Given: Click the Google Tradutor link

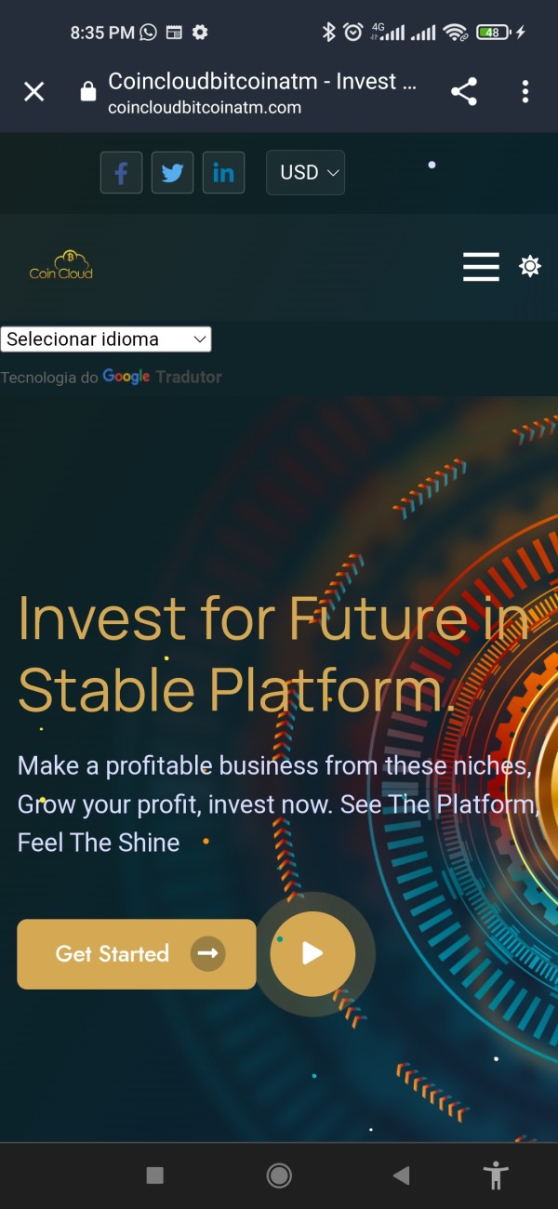Looking at the screenshot, I should 163,377.
